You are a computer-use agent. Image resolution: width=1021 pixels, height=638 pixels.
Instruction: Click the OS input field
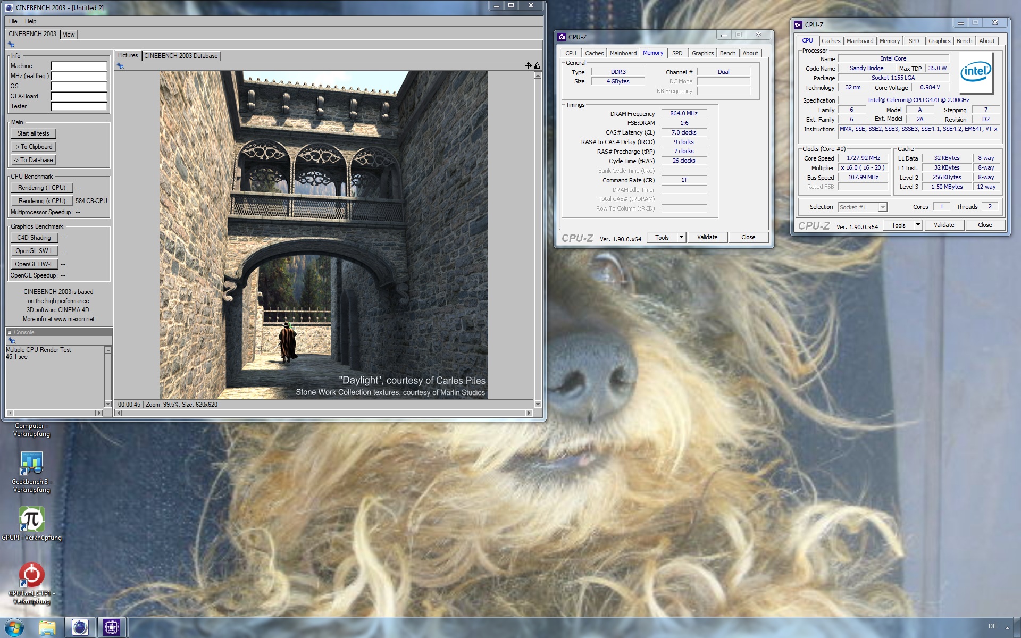pos(79,86)
